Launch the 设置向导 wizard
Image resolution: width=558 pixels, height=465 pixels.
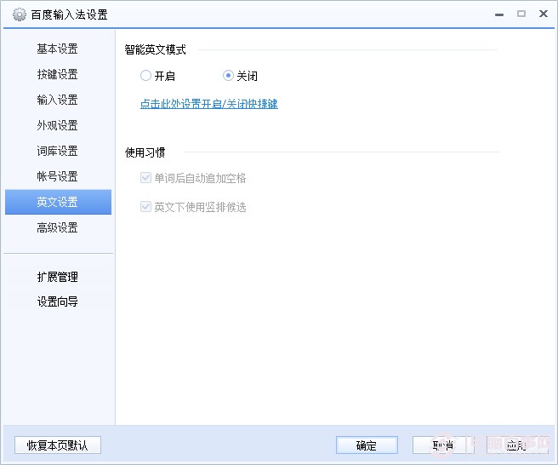pyautogui.click(x=57, y=301)
